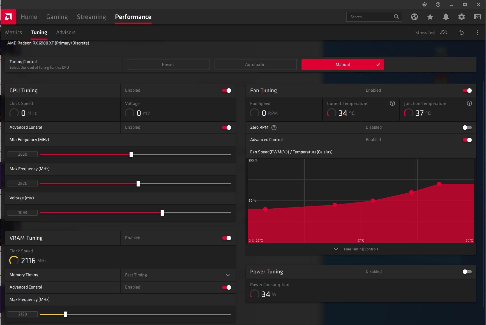Open the bug report tool icon
Screen dimensions: 486x325
click(425, 4)
